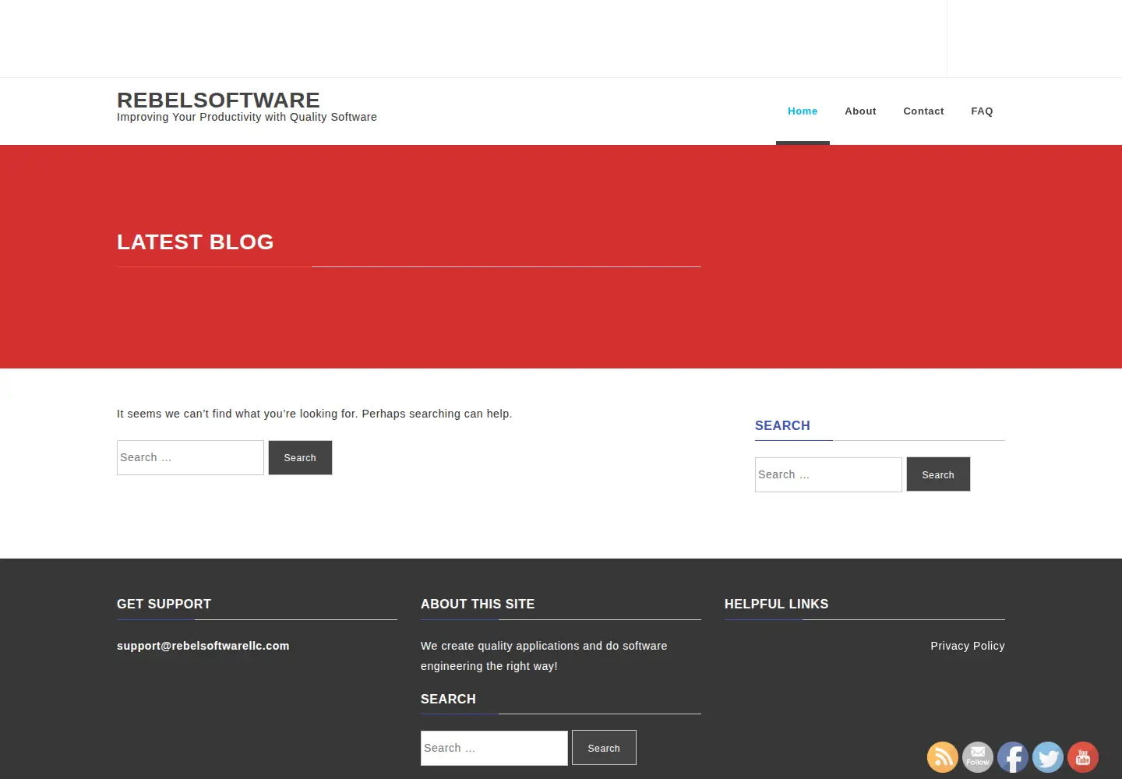Click the sidebar Search button
Viewport: 1122px width, 779px height.
pos(938,474)
